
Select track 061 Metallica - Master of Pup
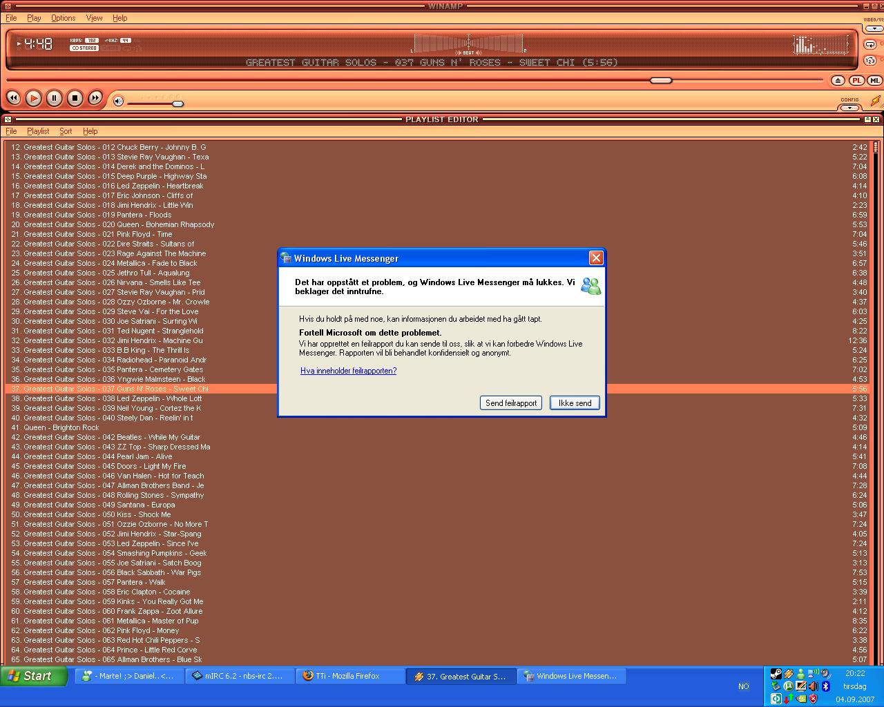point(436,621)
